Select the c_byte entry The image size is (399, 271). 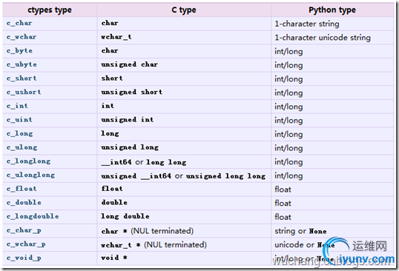(x=19, y=51)
